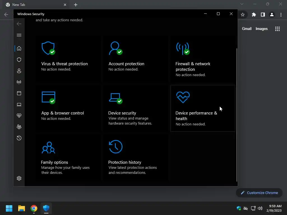Screen dimensions: 287x215
Task: Click the Protection history clock tile icon
Action: pos(115,147)
